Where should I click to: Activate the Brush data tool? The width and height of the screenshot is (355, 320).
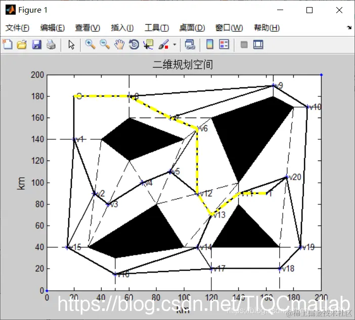(163, 44)
